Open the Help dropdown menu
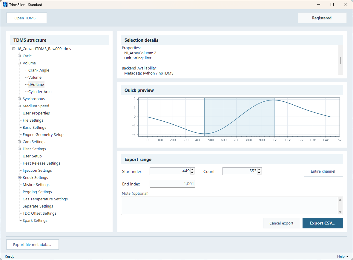353x260 pixels. click(x=343, y=256)
